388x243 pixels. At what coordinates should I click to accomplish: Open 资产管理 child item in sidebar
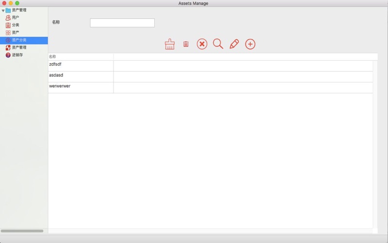coord(19,48)
